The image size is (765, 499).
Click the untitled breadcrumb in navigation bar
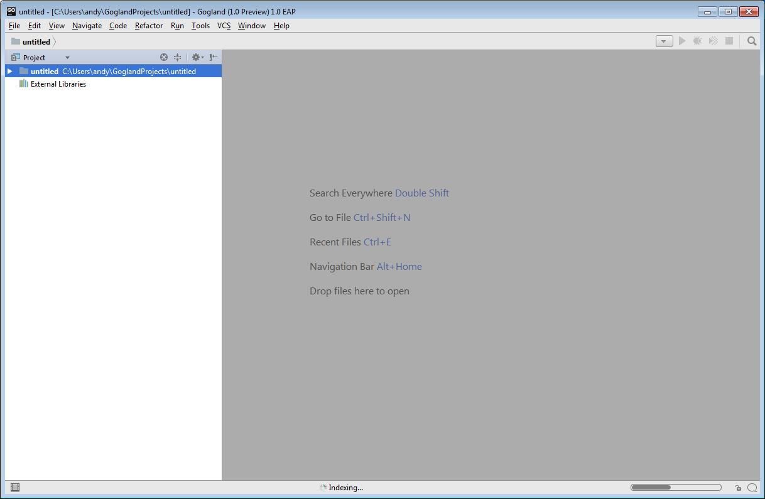pyautogui.click(x=31, y=41)
